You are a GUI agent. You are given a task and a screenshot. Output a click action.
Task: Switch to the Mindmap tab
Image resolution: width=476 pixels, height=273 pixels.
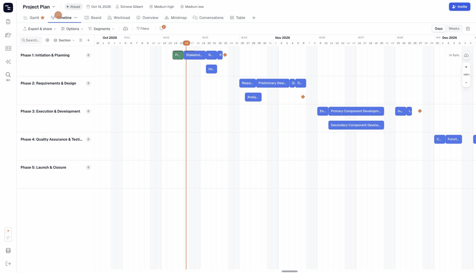tap(176, 18)
